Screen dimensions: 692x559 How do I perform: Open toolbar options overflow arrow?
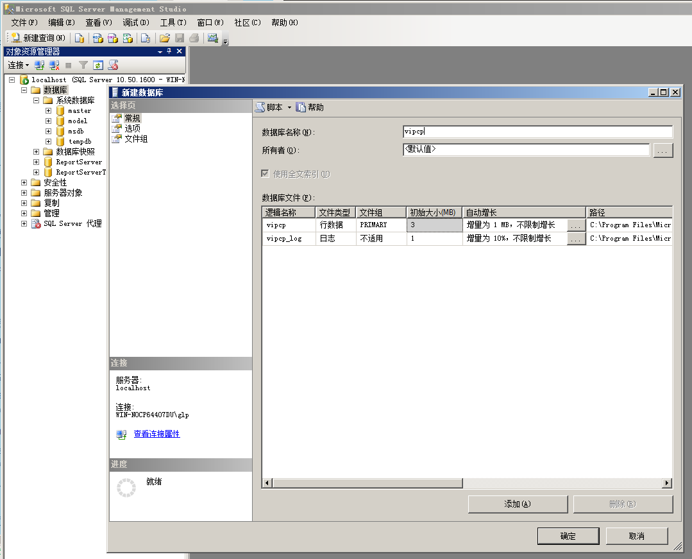226,41
